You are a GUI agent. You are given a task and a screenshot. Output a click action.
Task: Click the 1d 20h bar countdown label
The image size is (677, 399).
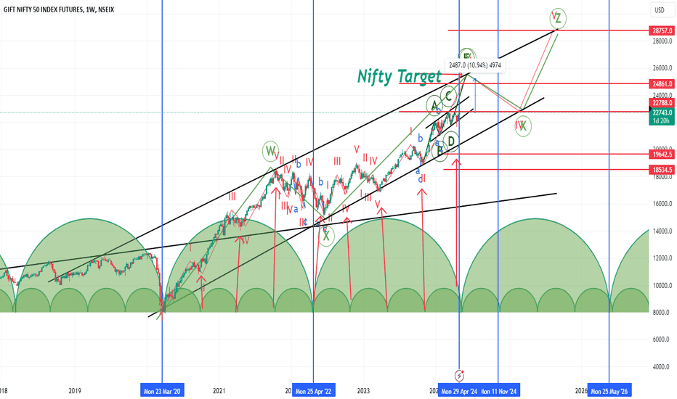point(662,120)
